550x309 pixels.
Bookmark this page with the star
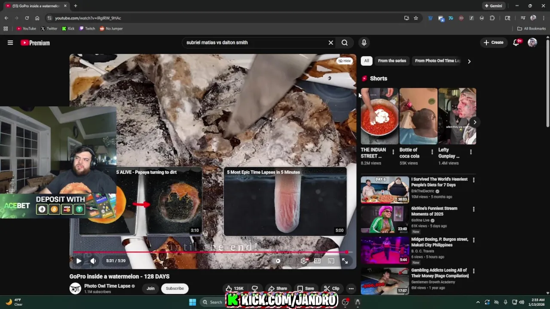pyautogui.click(x=416, y=18)
